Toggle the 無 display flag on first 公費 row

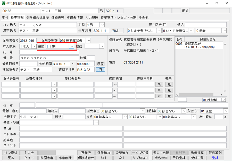169,84
